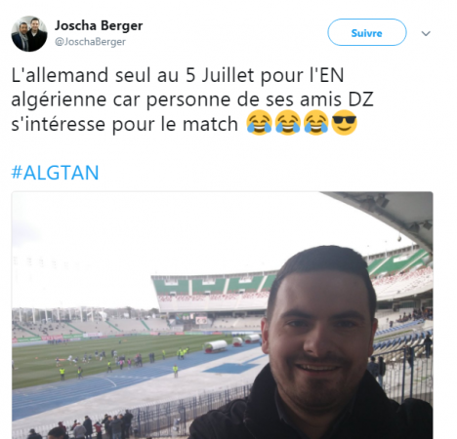
Task: Click the first crying-laughing emoji
Action: click(x=259, y=123)
